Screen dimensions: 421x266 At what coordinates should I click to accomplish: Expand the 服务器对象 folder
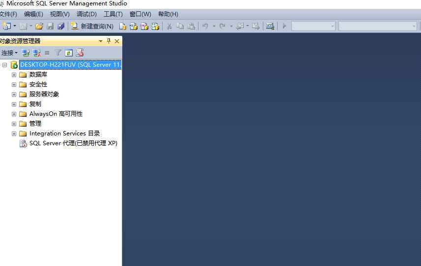[14, 94]
